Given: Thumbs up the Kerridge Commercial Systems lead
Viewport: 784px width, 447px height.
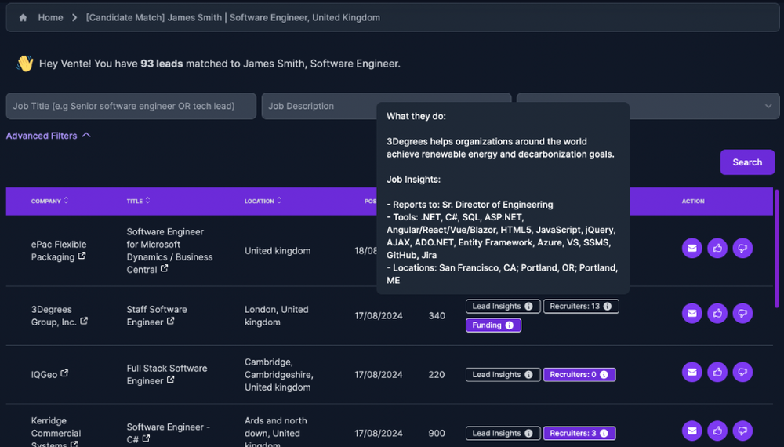Looking at the screenshot, I should pos(717,431).
